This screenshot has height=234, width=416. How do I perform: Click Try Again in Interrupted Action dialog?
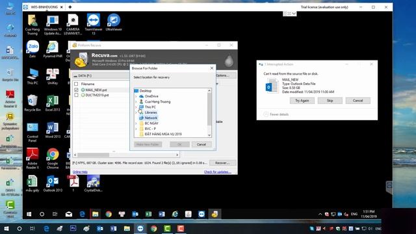point(302,101)
